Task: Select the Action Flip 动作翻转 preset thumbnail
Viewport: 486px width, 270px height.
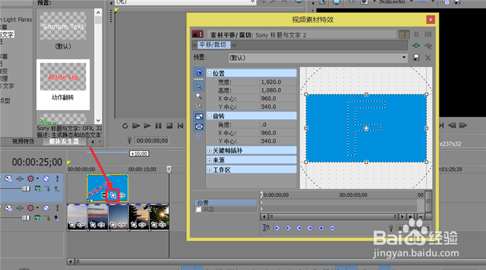Action: point(63,85)
